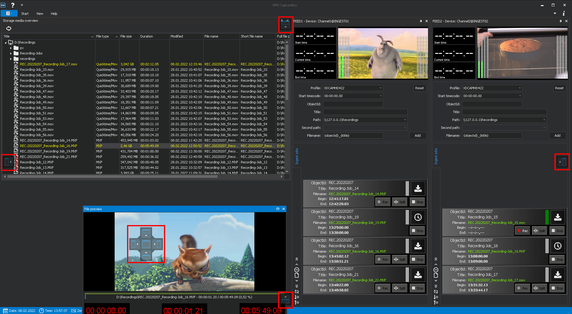This screenshot has width=572, height=314.
Task: Open the quick access toolbar dropdown
Action: click(x=22, y=5)
